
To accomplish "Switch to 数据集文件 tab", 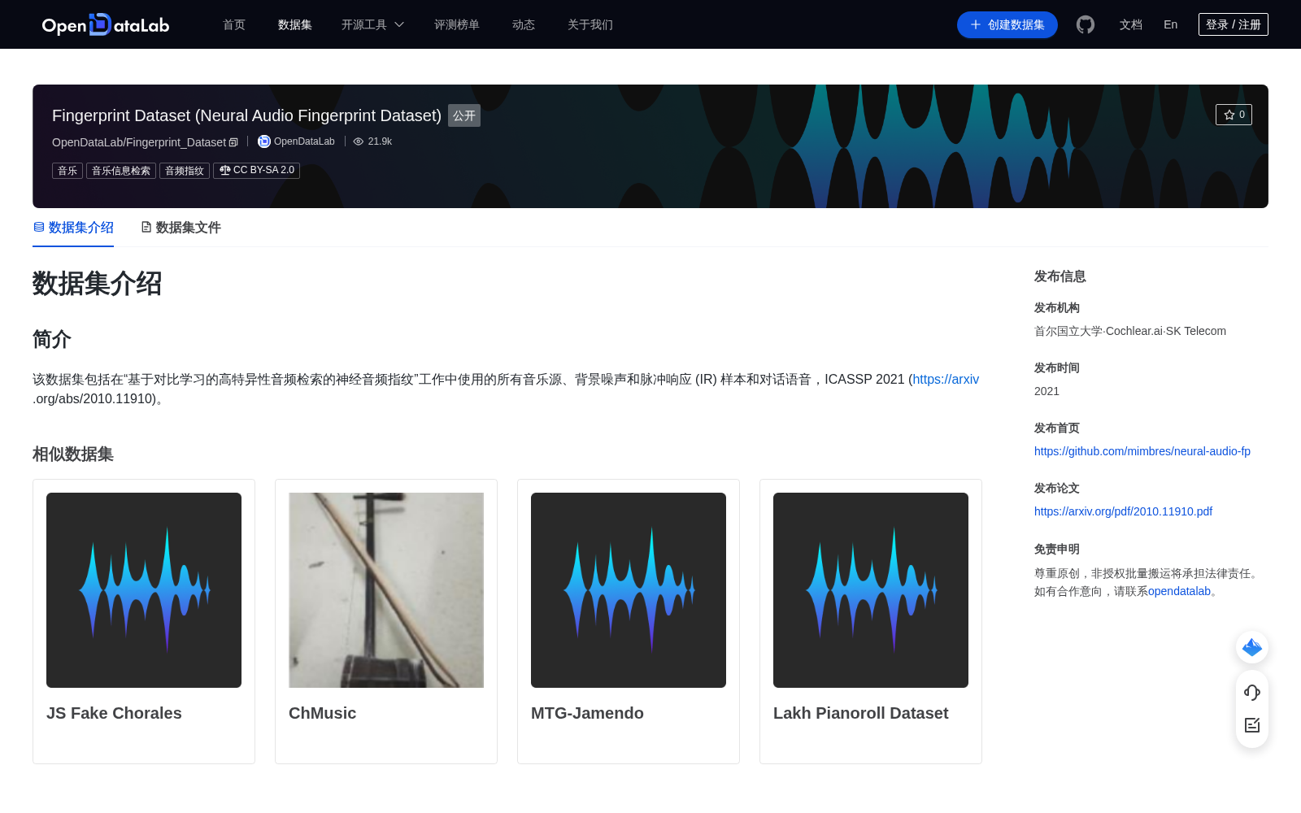I will pos(181,228).
